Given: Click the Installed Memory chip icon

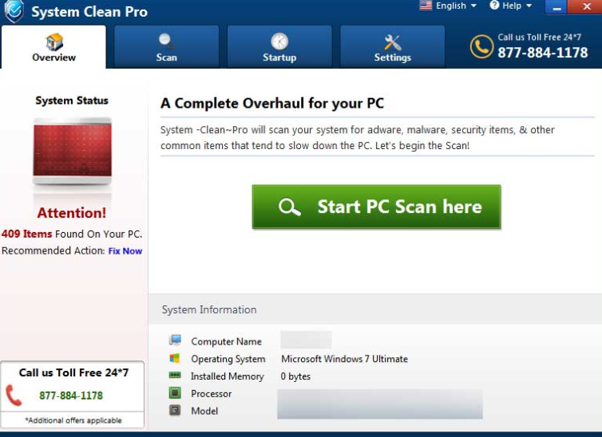Looking at the screenshot, I should click(x=175, y=375).
